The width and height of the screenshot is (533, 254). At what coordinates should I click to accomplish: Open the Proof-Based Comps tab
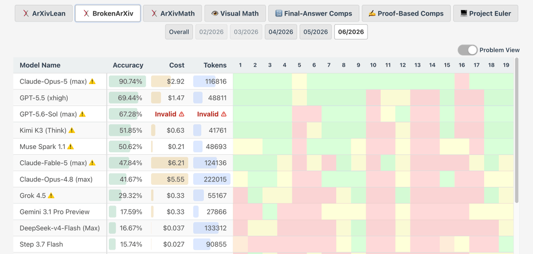tap(406, 13)
